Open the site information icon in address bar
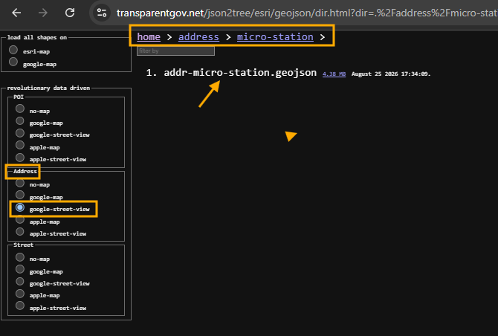The image size is (498, 336). (x=102, y=13)
